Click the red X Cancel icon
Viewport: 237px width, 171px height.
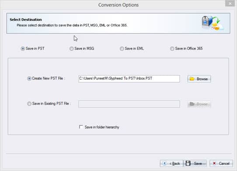click(x=214, y=163)
